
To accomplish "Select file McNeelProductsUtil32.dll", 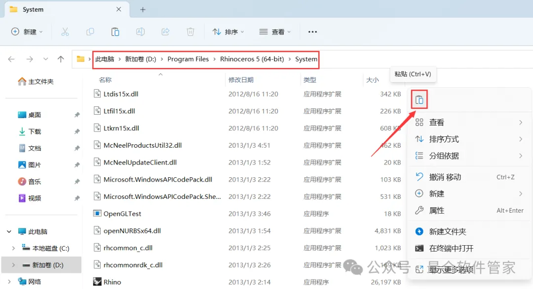I will pos(143,145).
